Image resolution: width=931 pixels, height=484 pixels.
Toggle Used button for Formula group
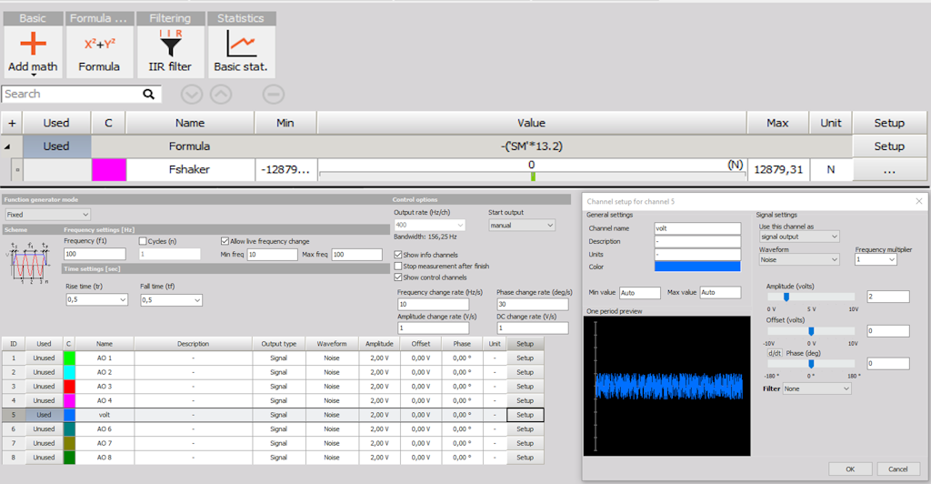click(x=56, y=146)
